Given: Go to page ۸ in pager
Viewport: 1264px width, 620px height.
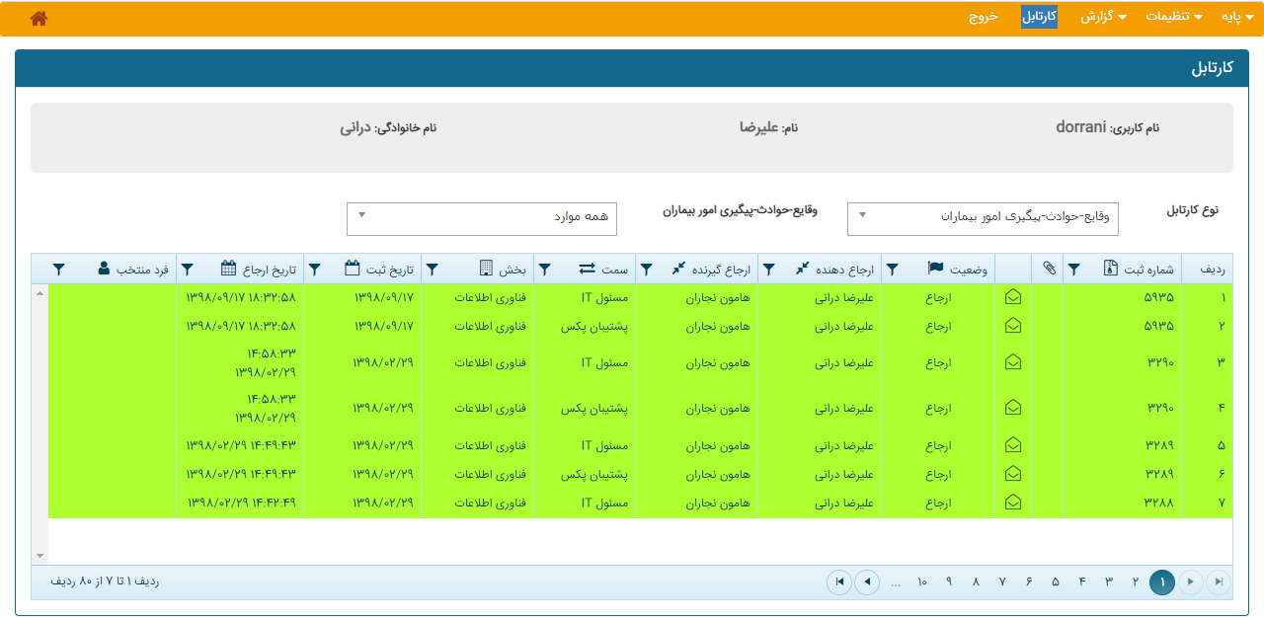Looking at the screenshot, I should click(x=976, y=582).
